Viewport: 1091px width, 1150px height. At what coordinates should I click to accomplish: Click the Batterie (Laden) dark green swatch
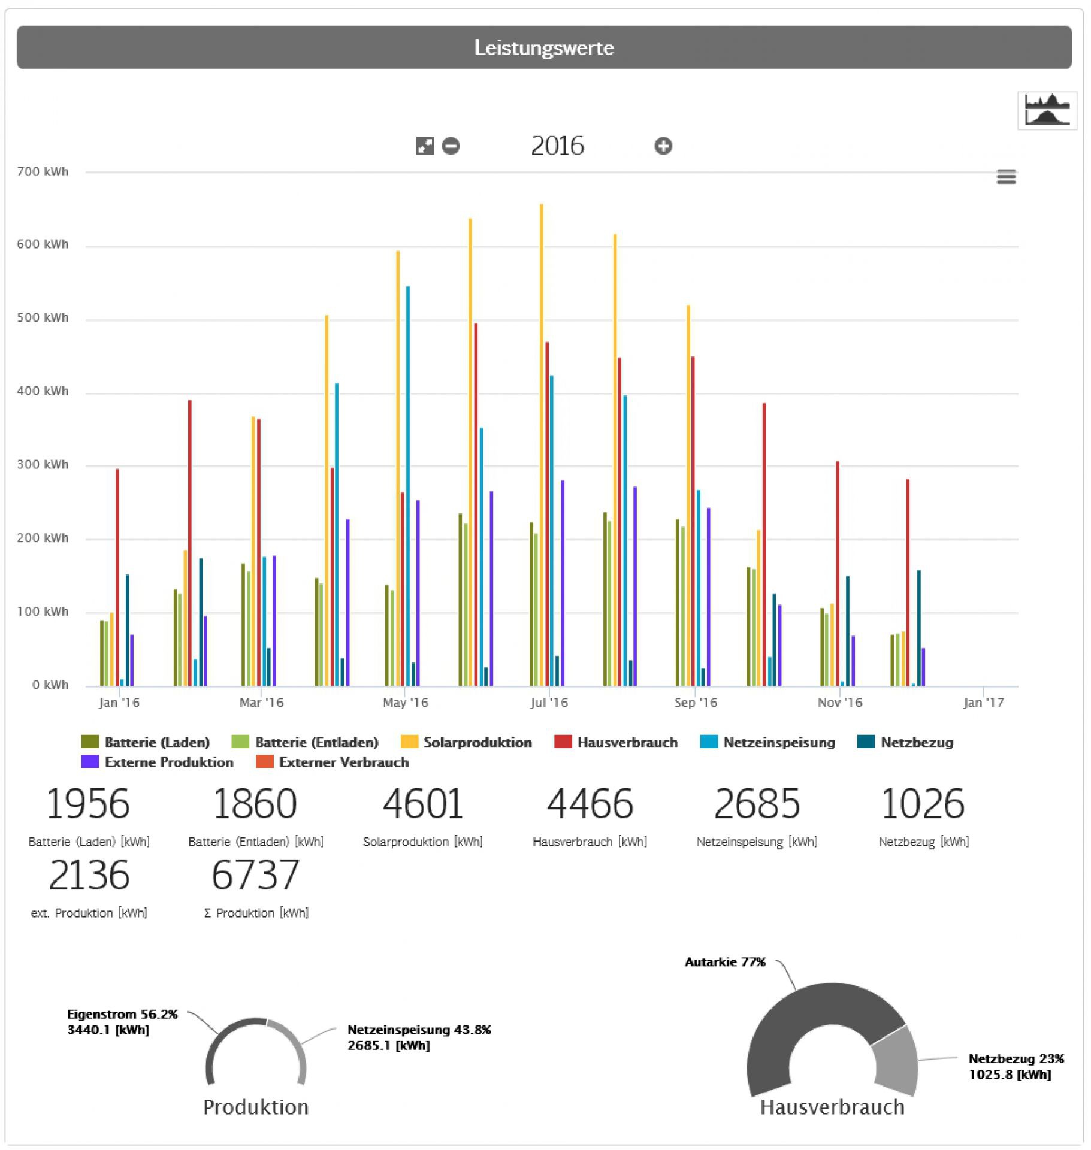click(90, 742)
